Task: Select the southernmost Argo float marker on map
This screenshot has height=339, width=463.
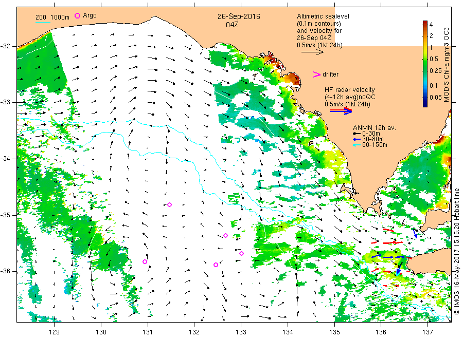Action: (x=216, y=265)
